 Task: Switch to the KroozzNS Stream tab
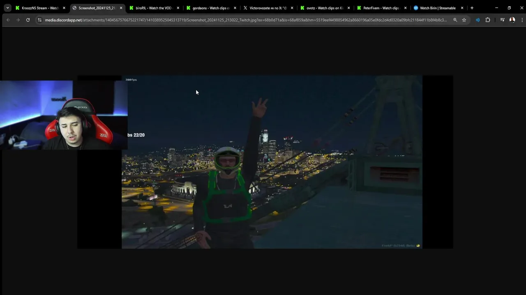[40, 8]
